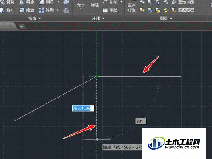212x159 pixels.
Task: Select the 圆角 (Fillet) tool
Action: (x=47, y=2)
